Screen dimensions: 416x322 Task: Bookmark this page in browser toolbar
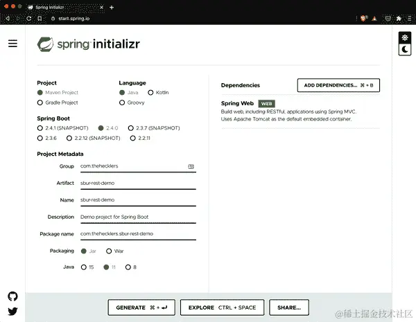[x=40, y=18]
